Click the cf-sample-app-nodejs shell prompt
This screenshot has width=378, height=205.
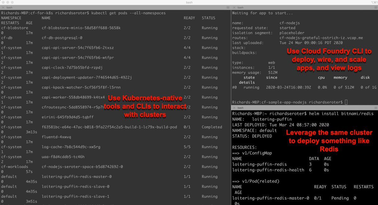tap(287, 102)
